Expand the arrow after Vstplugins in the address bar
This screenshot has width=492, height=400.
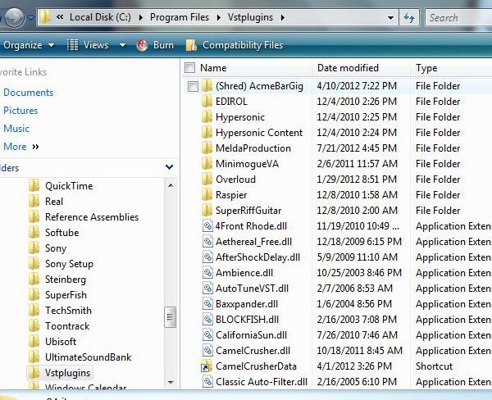[283, 17]
